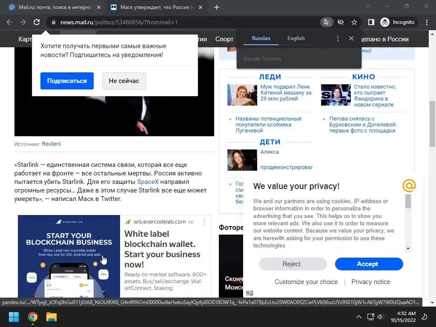Click the network tray icon

371,317
